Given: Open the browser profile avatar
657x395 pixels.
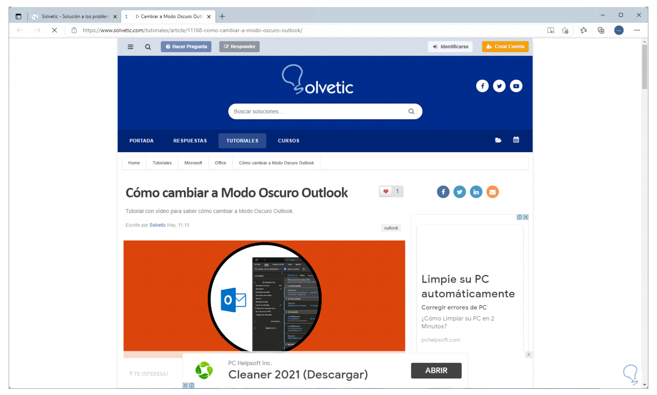Looking at the screenshot, I should tap(619, 30).
